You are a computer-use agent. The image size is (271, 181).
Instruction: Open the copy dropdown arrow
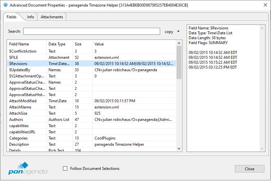click(x=178, y=31)
